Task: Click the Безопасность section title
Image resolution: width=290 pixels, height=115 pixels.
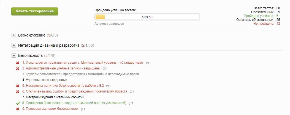Action: 31,55
